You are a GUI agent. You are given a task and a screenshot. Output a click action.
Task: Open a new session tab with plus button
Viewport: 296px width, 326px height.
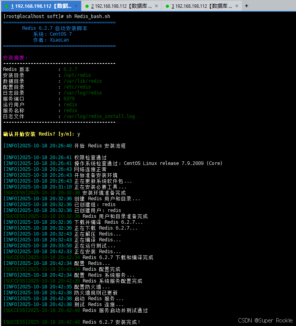[x=247, y=6]
